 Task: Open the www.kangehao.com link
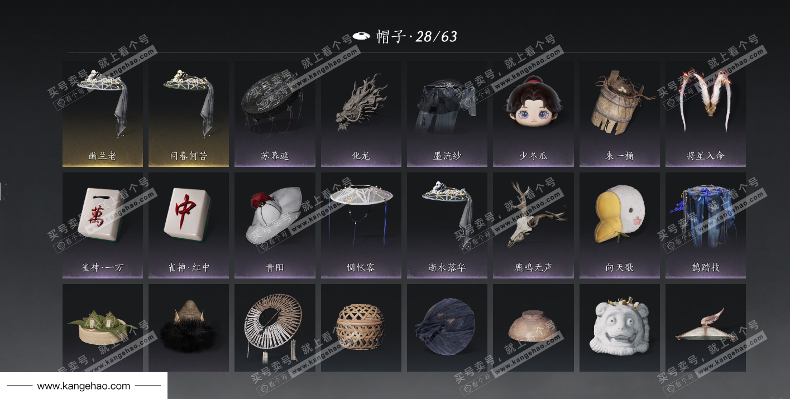coord(84,386)
